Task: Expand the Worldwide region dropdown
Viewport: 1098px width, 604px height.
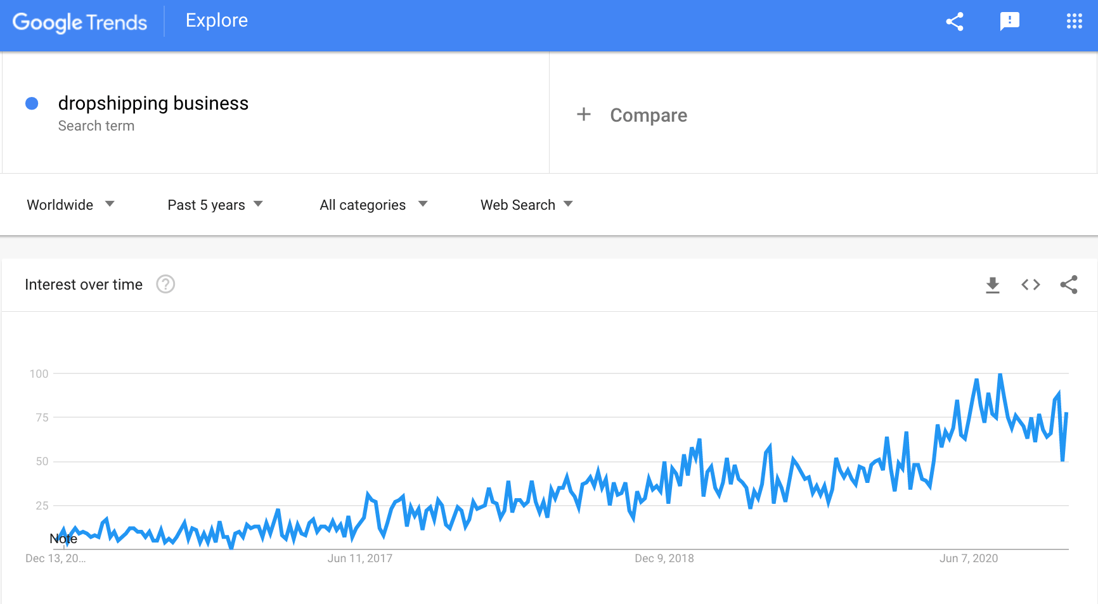Action: click(x=70, y=205)
